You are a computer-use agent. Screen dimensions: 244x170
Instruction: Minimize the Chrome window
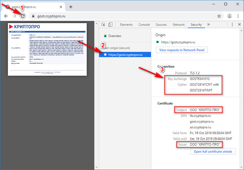coord(214,4)
